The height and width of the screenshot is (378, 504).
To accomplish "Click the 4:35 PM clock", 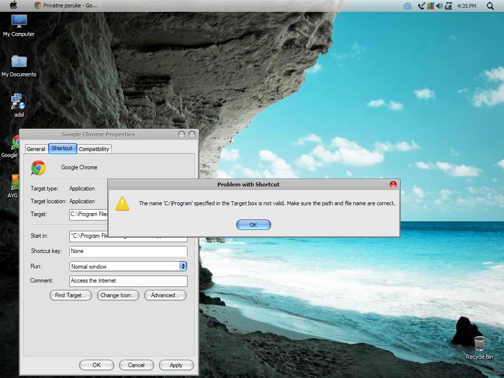I will click(x=467, y=6).
